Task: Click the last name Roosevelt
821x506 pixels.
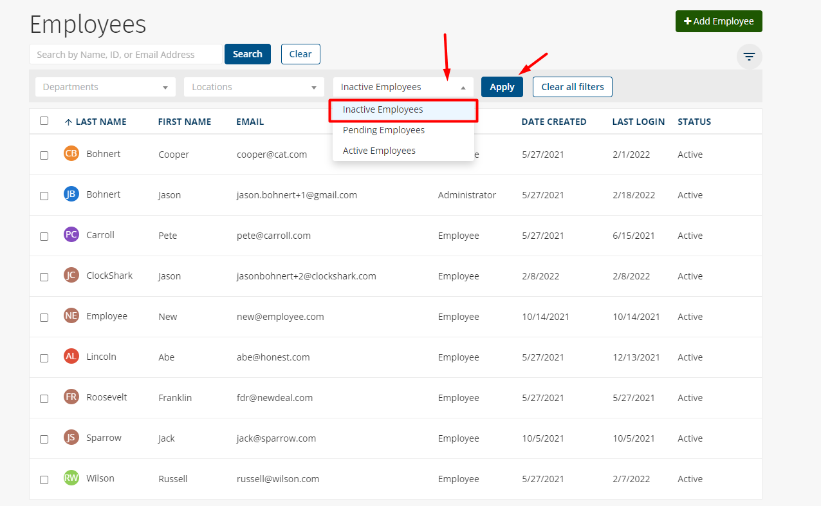Action: tap(107, 397)
